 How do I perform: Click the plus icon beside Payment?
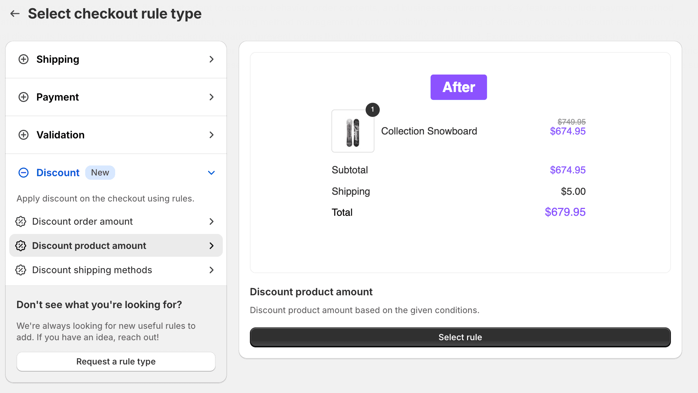pyautogui.click(x=24, y=97)
